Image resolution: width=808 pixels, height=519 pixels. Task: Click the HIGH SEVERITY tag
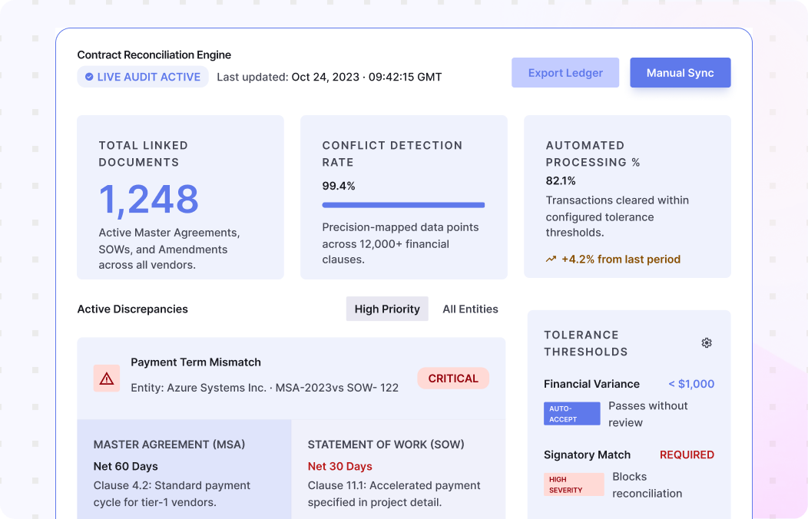[x=574, y=484]
